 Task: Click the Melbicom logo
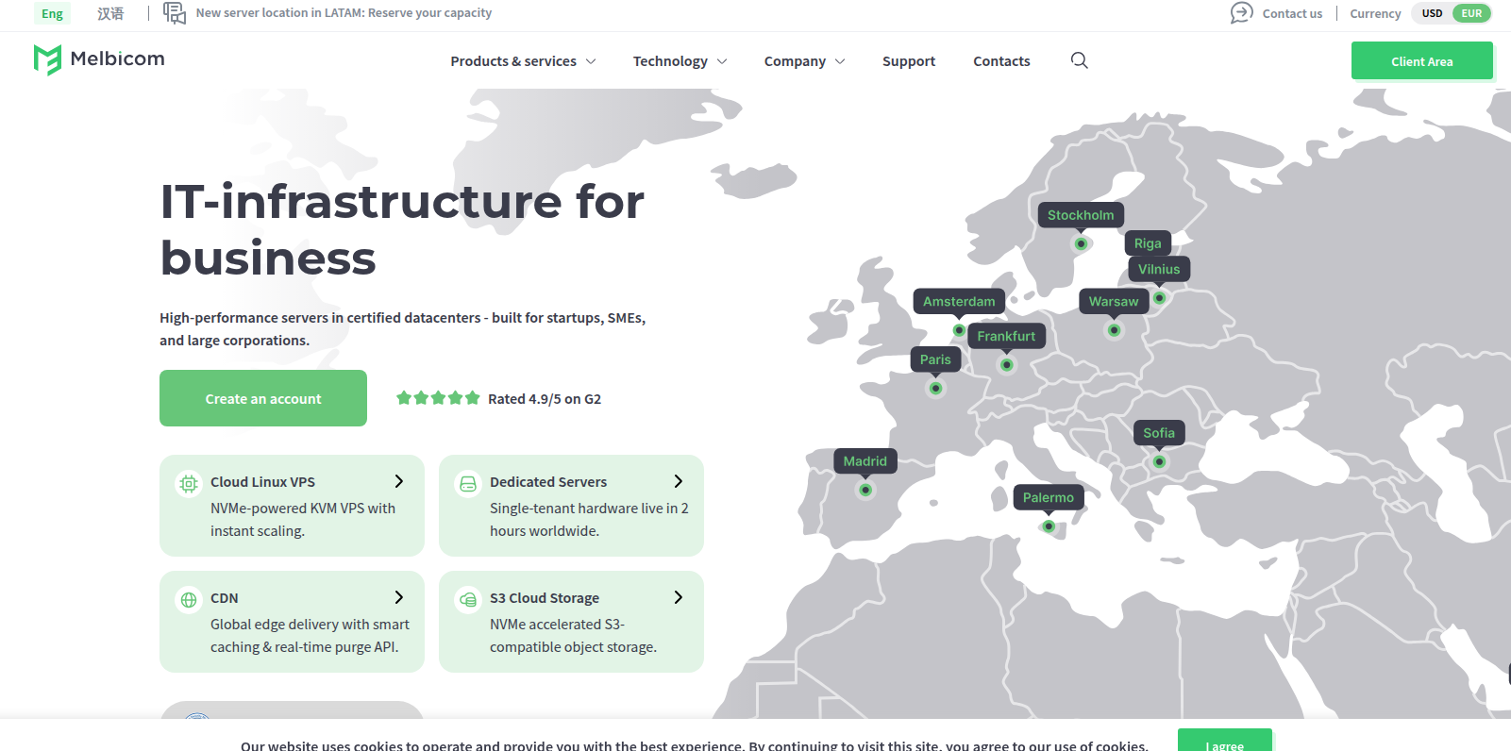click(99, 59)
